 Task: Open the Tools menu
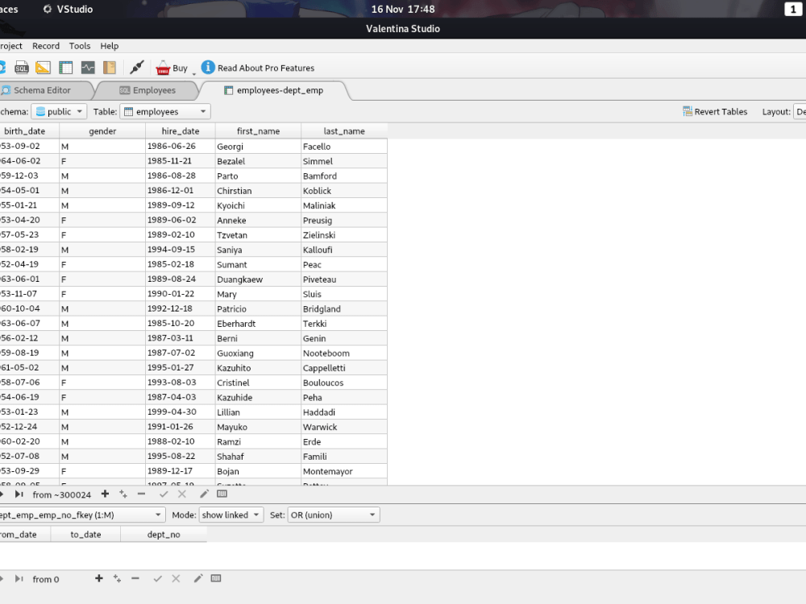(80, 46)
